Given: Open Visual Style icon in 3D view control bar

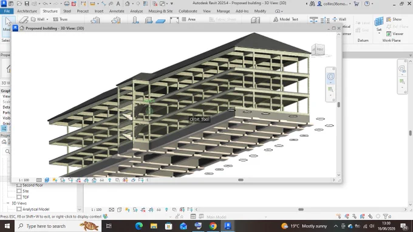Looking at the screenshot, I should [x=47, y=180].
